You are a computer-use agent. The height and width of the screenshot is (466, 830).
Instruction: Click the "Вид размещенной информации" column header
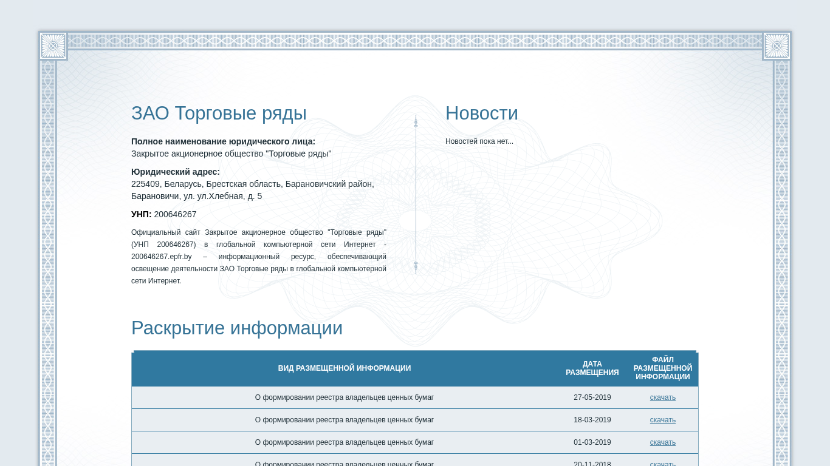pyautogui.click(x=344, y=368)
